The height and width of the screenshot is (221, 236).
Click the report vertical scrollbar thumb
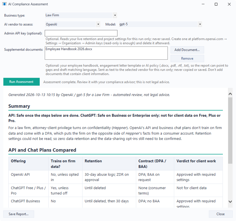click(x=230, y=130)
